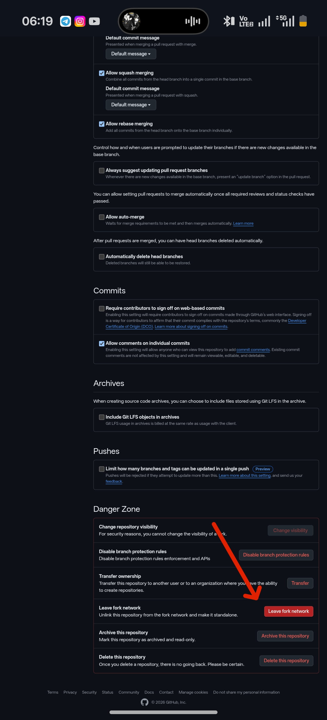Tap the YouTube notification icon

coord(94,21)
